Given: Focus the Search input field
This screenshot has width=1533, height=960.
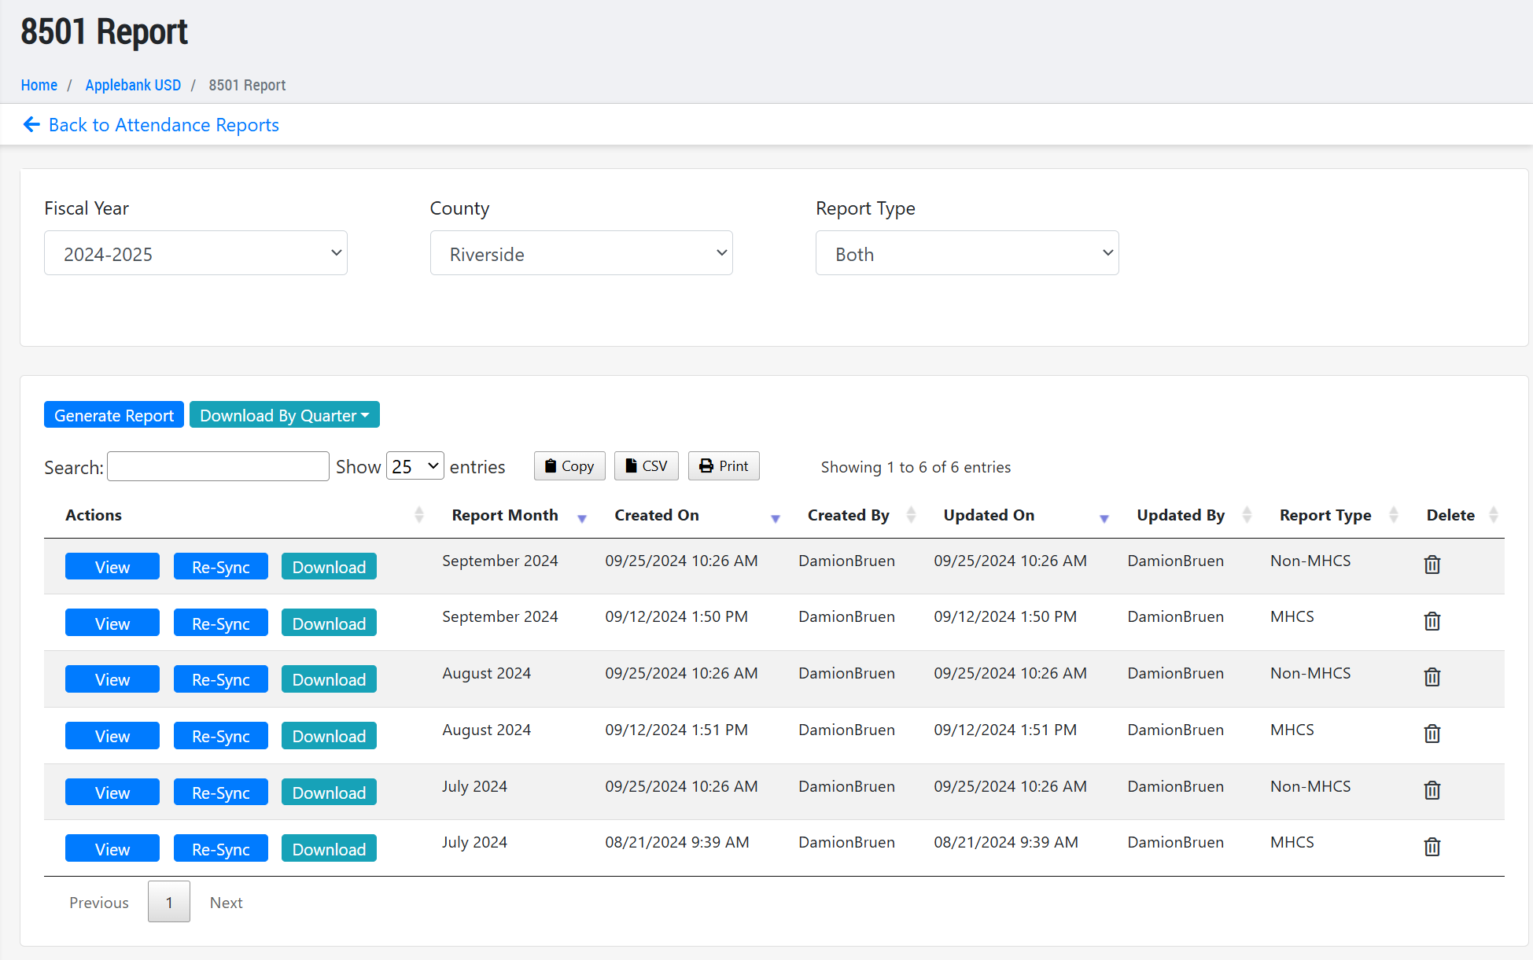Looking at the screenshot, I should click(218, 467).
